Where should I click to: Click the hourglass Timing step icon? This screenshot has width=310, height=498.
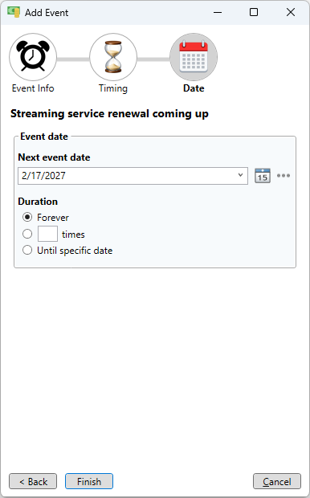click(113, 57)
